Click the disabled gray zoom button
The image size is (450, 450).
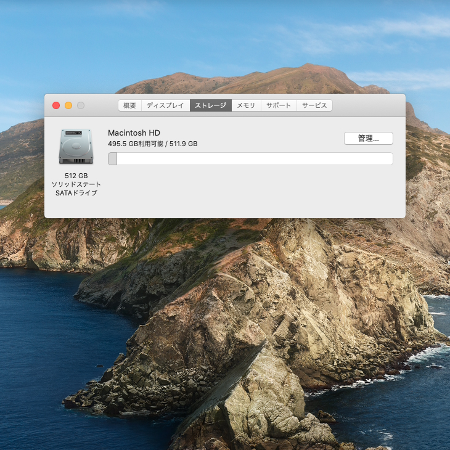pos(81,105)
